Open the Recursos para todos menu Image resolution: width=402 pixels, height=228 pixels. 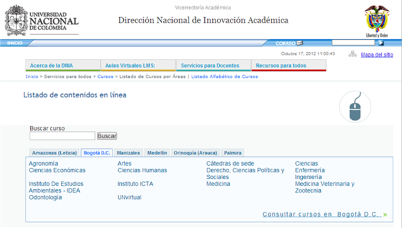click(x=289, y=65)
